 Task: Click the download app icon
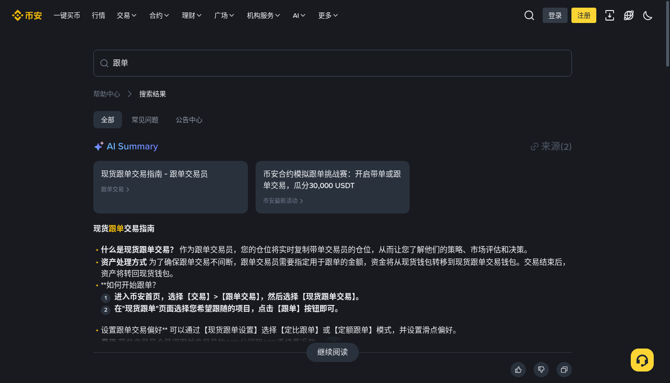click(610, 15)
